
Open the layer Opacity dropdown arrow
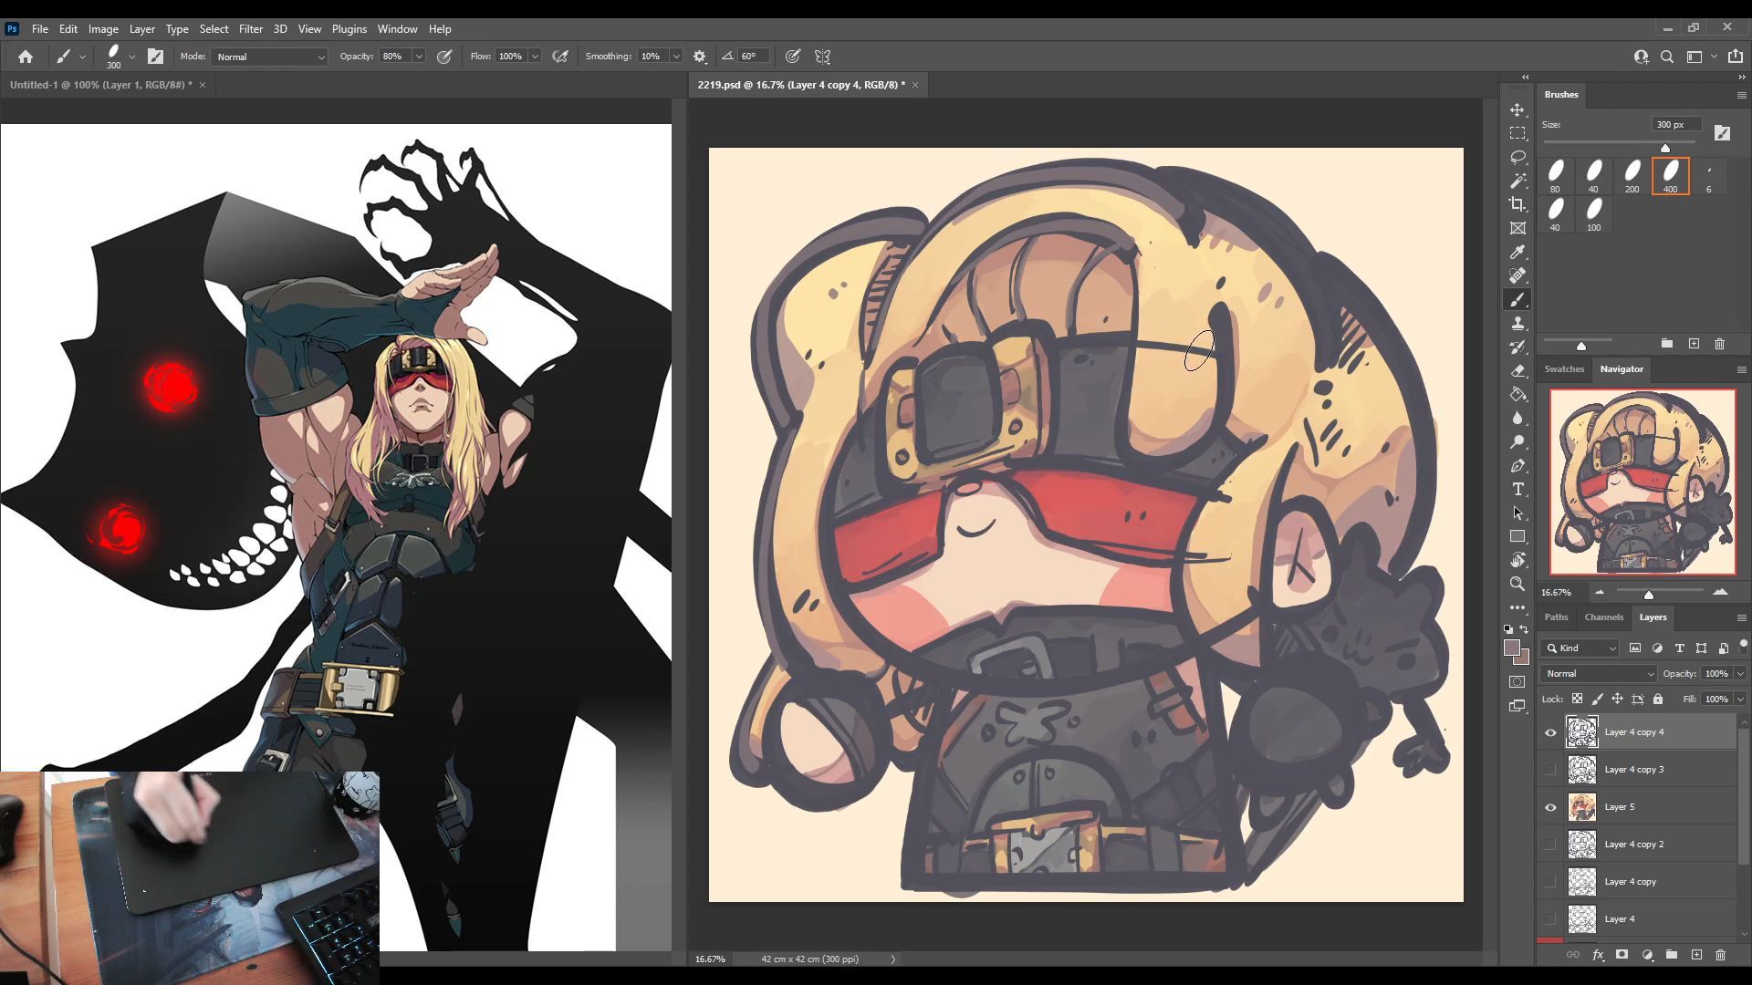[x=1740, y=674]
